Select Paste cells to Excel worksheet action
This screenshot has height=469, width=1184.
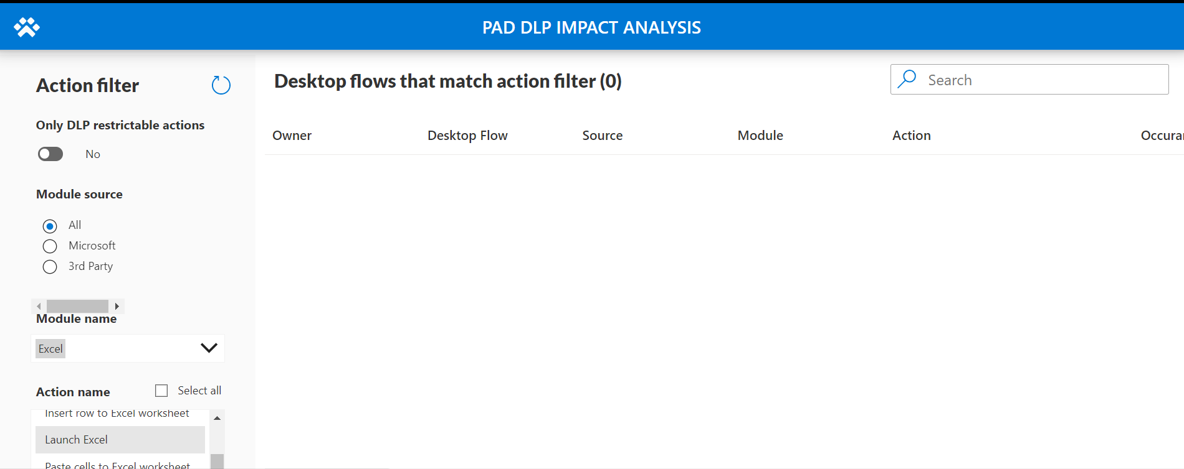tap(117, 464)
